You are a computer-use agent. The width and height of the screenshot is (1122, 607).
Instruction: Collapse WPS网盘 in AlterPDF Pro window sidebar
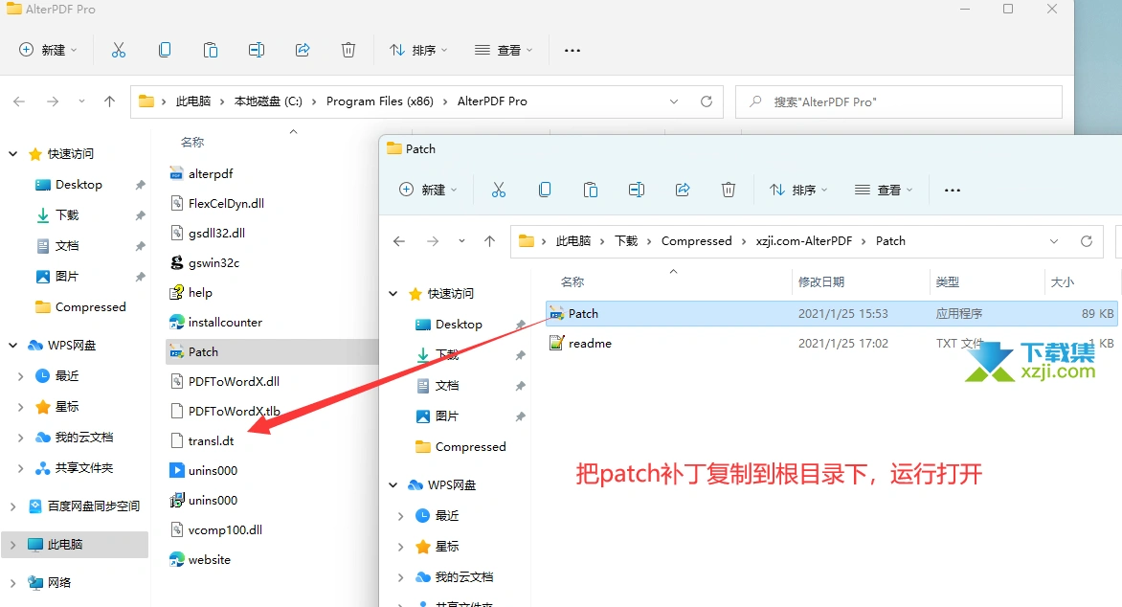point(12,345)
